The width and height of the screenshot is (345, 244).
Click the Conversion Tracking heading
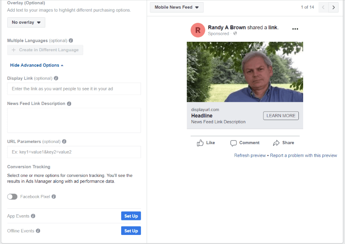tap(28, 167)
